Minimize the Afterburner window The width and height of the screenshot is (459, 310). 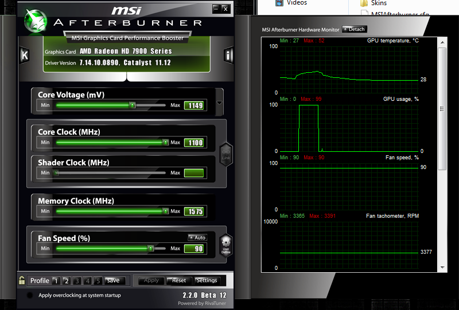(216, 9)
